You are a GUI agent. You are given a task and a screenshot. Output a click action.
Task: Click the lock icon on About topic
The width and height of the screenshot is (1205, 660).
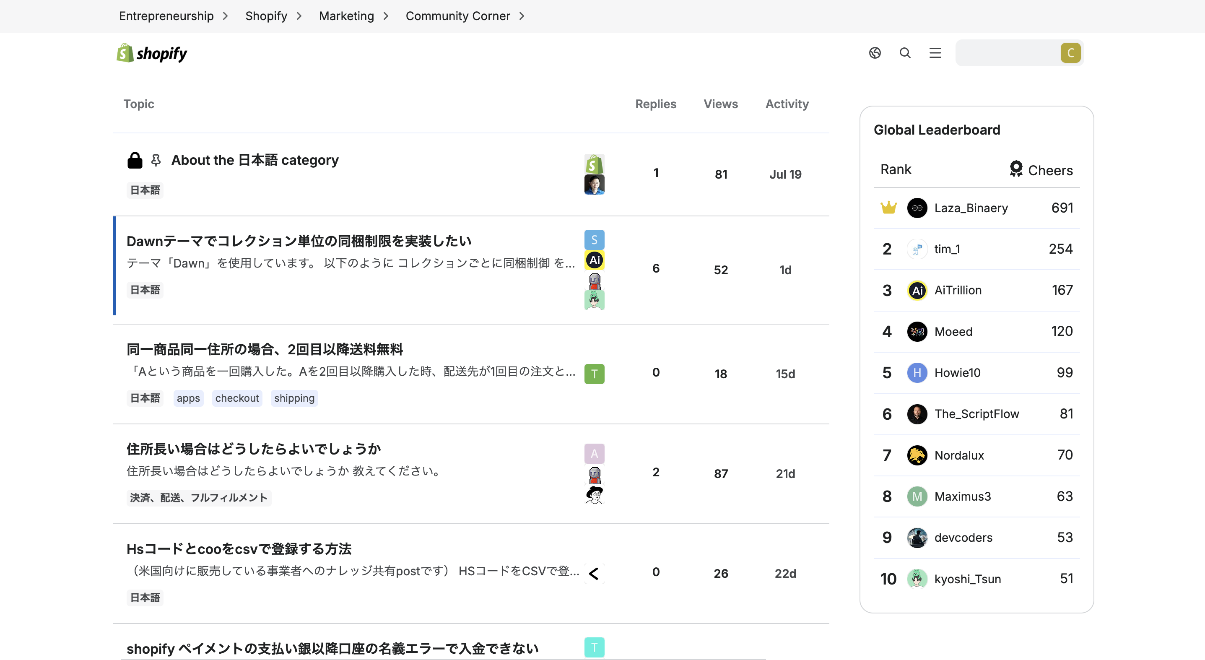click(135, 160)
